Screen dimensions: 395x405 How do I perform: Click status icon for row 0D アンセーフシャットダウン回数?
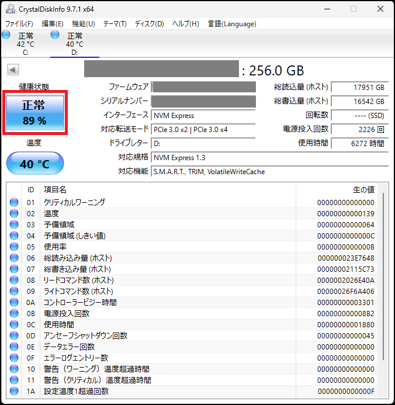point(14,335)
